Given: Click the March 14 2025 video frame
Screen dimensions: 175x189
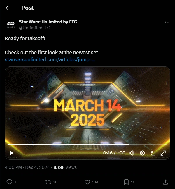Looking at the screenshot, I should tap(87, 111).
